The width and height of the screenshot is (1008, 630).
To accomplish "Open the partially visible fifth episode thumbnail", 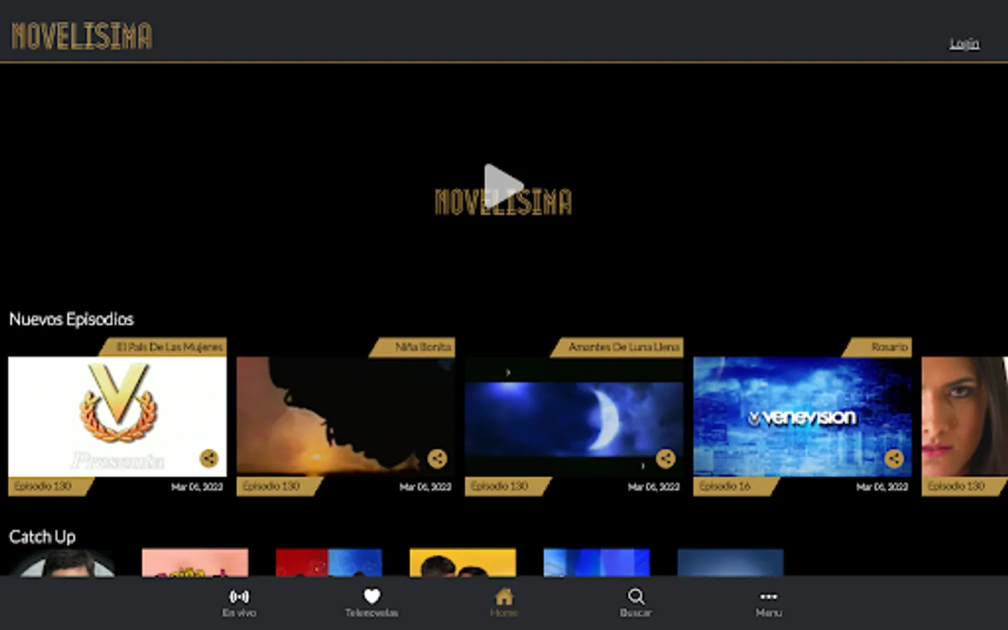I will pyautogui.click(x=965, y=416).
